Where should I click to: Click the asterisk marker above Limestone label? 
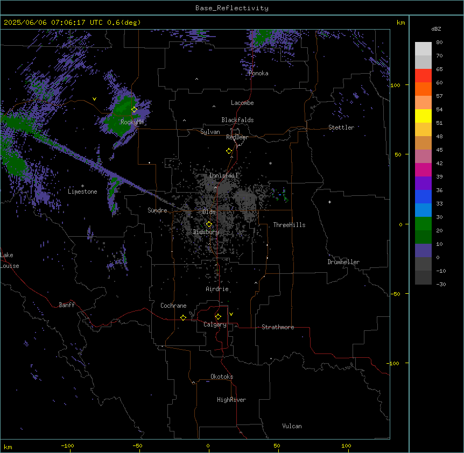[82, 186]
